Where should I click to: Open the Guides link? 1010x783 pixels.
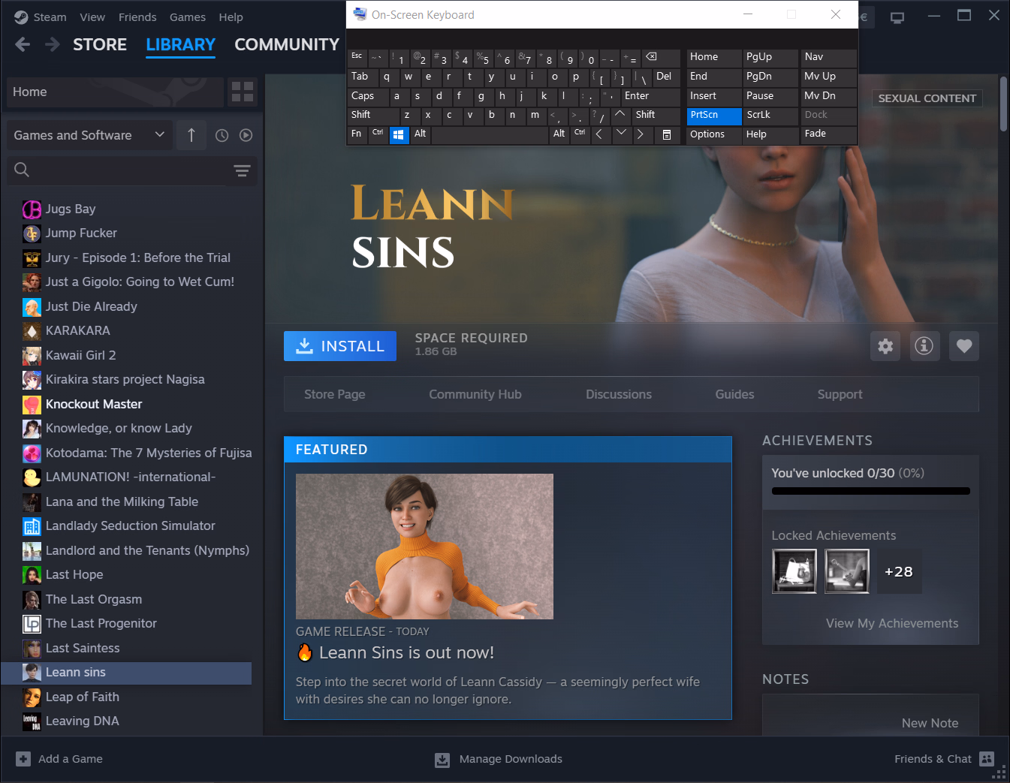[x=734, y=394]
